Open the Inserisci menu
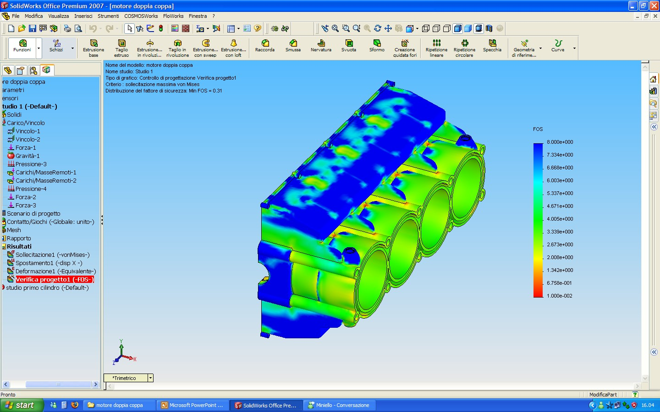 [x=83, y=16]
